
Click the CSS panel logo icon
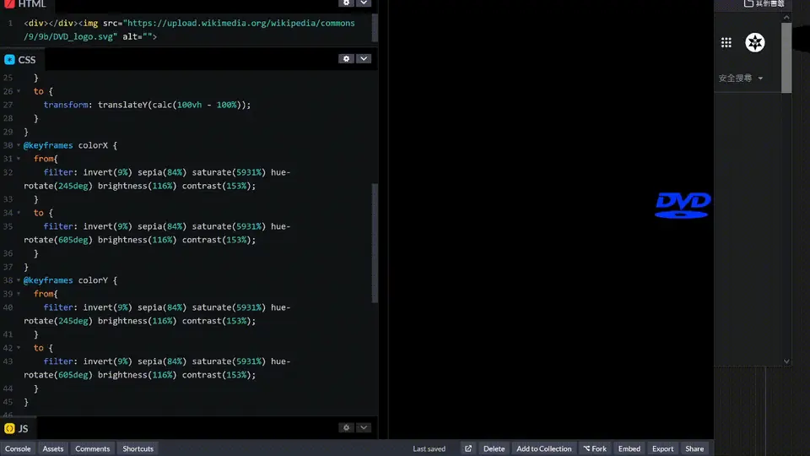tap(9, 59)
